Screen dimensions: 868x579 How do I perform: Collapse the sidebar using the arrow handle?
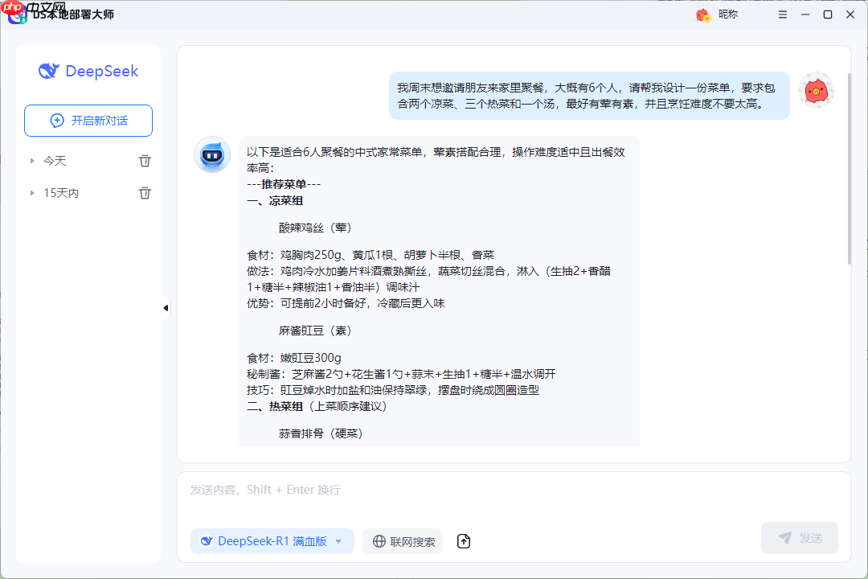click(165, 307)
